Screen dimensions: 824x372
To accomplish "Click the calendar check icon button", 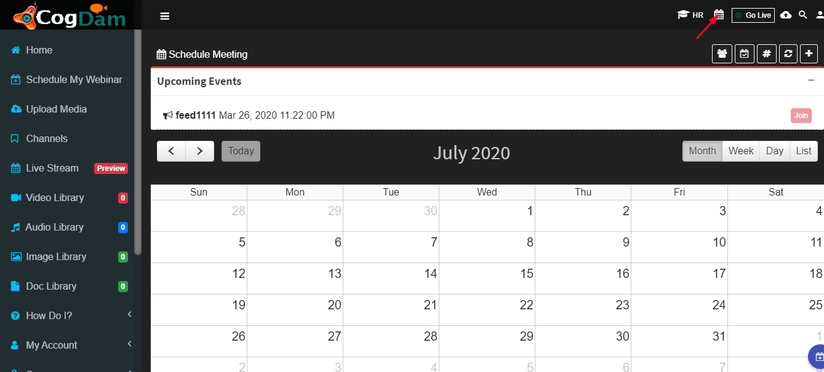I will [745, 53].
